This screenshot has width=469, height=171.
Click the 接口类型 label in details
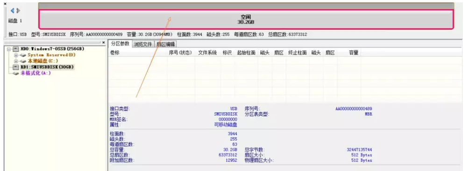pyautogui.click(x=120, y=109)
